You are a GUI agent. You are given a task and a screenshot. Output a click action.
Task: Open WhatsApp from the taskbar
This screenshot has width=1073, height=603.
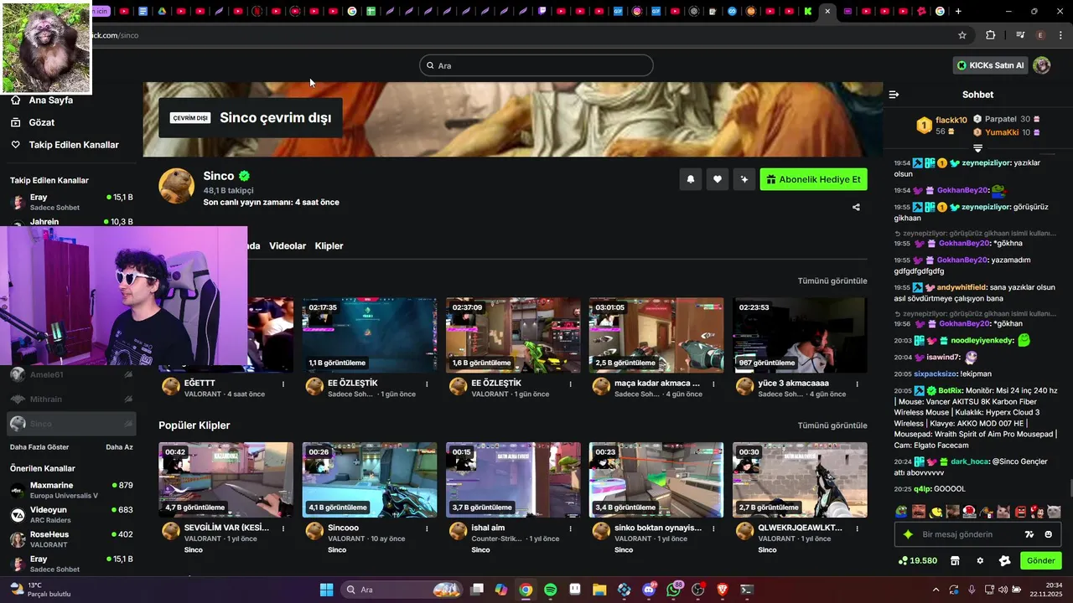click(x=674, y=590)
